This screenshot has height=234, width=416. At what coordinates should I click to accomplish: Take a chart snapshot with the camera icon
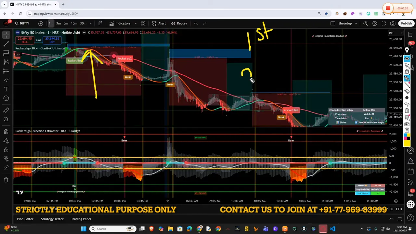coord(393,23)
